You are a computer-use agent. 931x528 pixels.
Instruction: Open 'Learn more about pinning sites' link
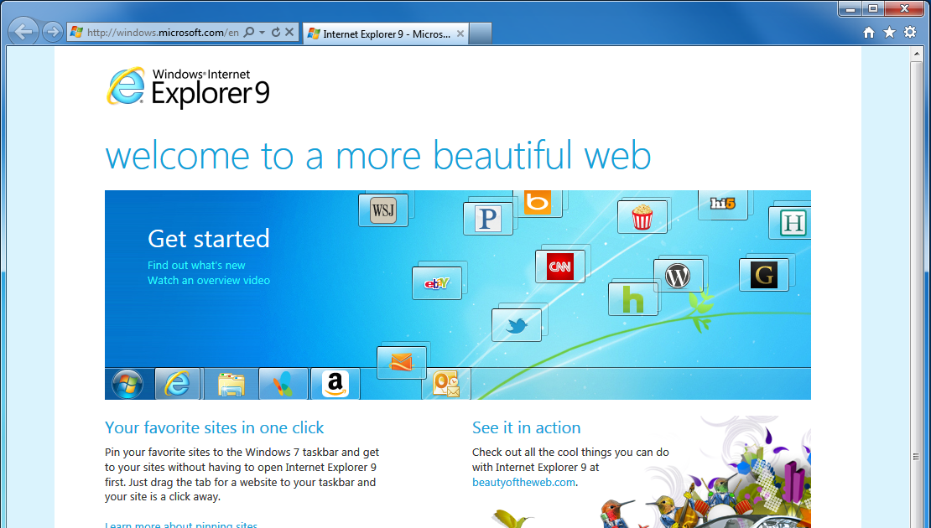[181, 525]
